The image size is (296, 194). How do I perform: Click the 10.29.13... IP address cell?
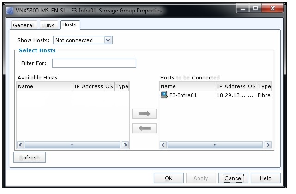[x=231, y=95]
